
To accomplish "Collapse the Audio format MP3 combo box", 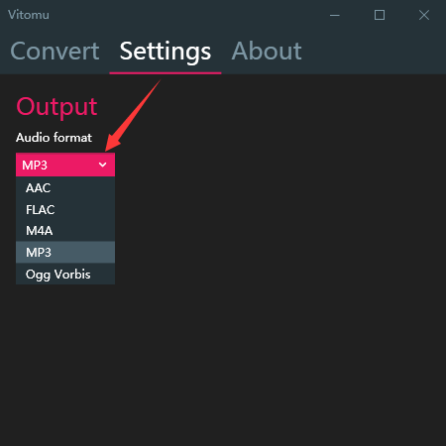I will click(65, 165).
